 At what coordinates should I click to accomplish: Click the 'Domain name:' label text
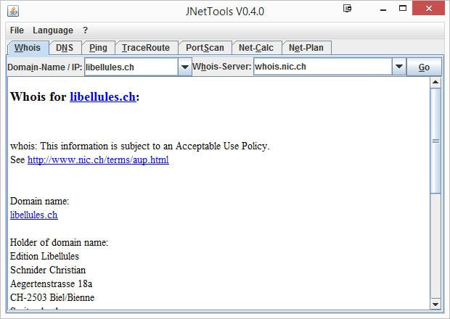[x=40, y=202]
